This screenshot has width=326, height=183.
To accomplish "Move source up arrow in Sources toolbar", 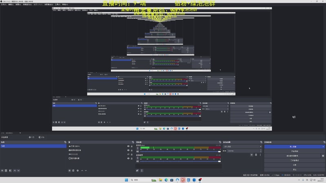I will [82, 170].
